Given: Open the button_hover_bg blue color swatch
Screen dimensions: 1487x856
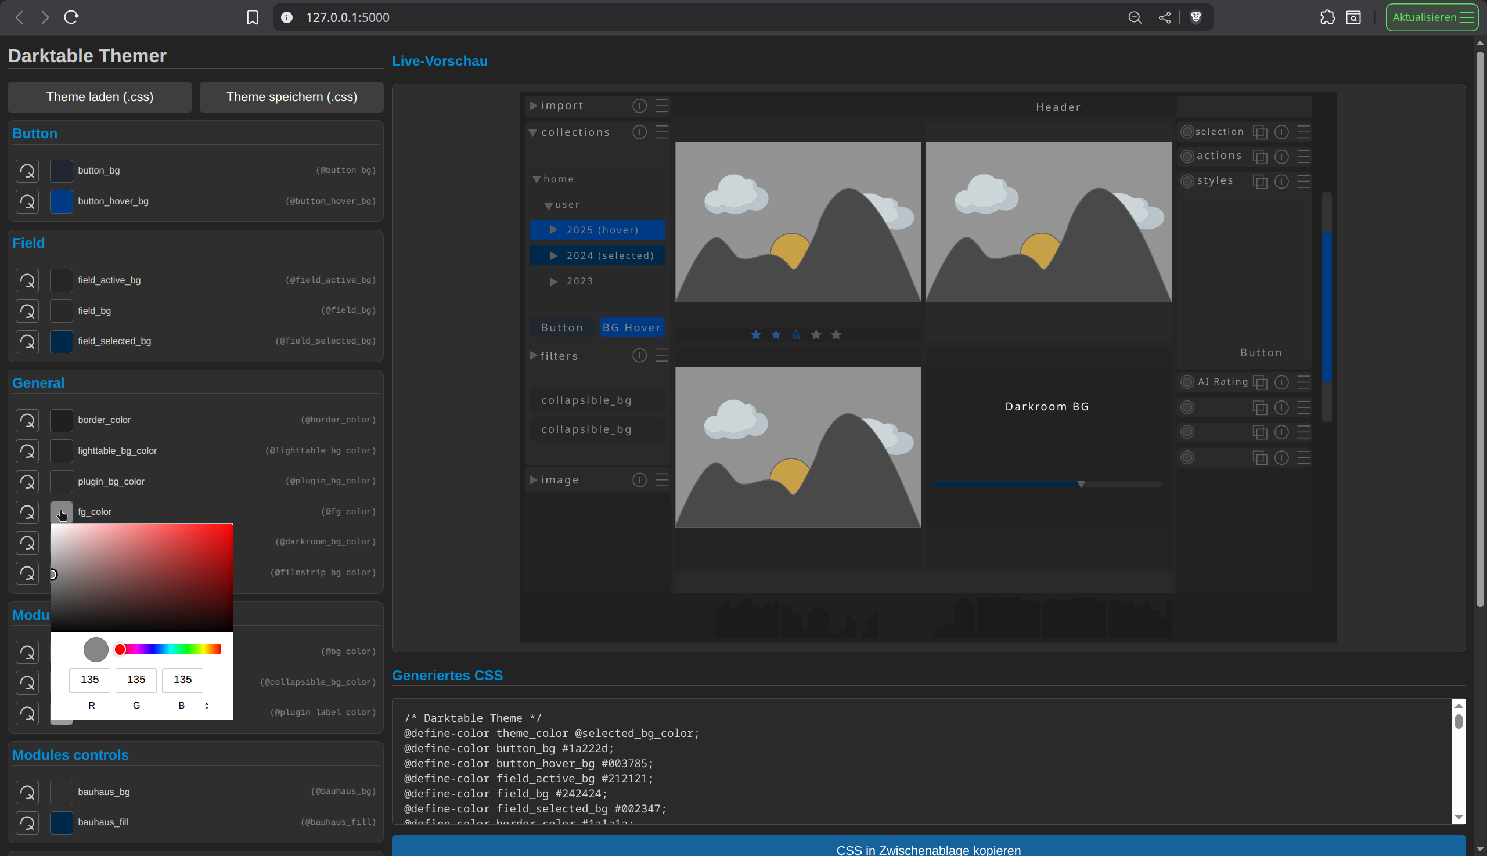Looking at the screenshot, I should [x=61, y=201].
